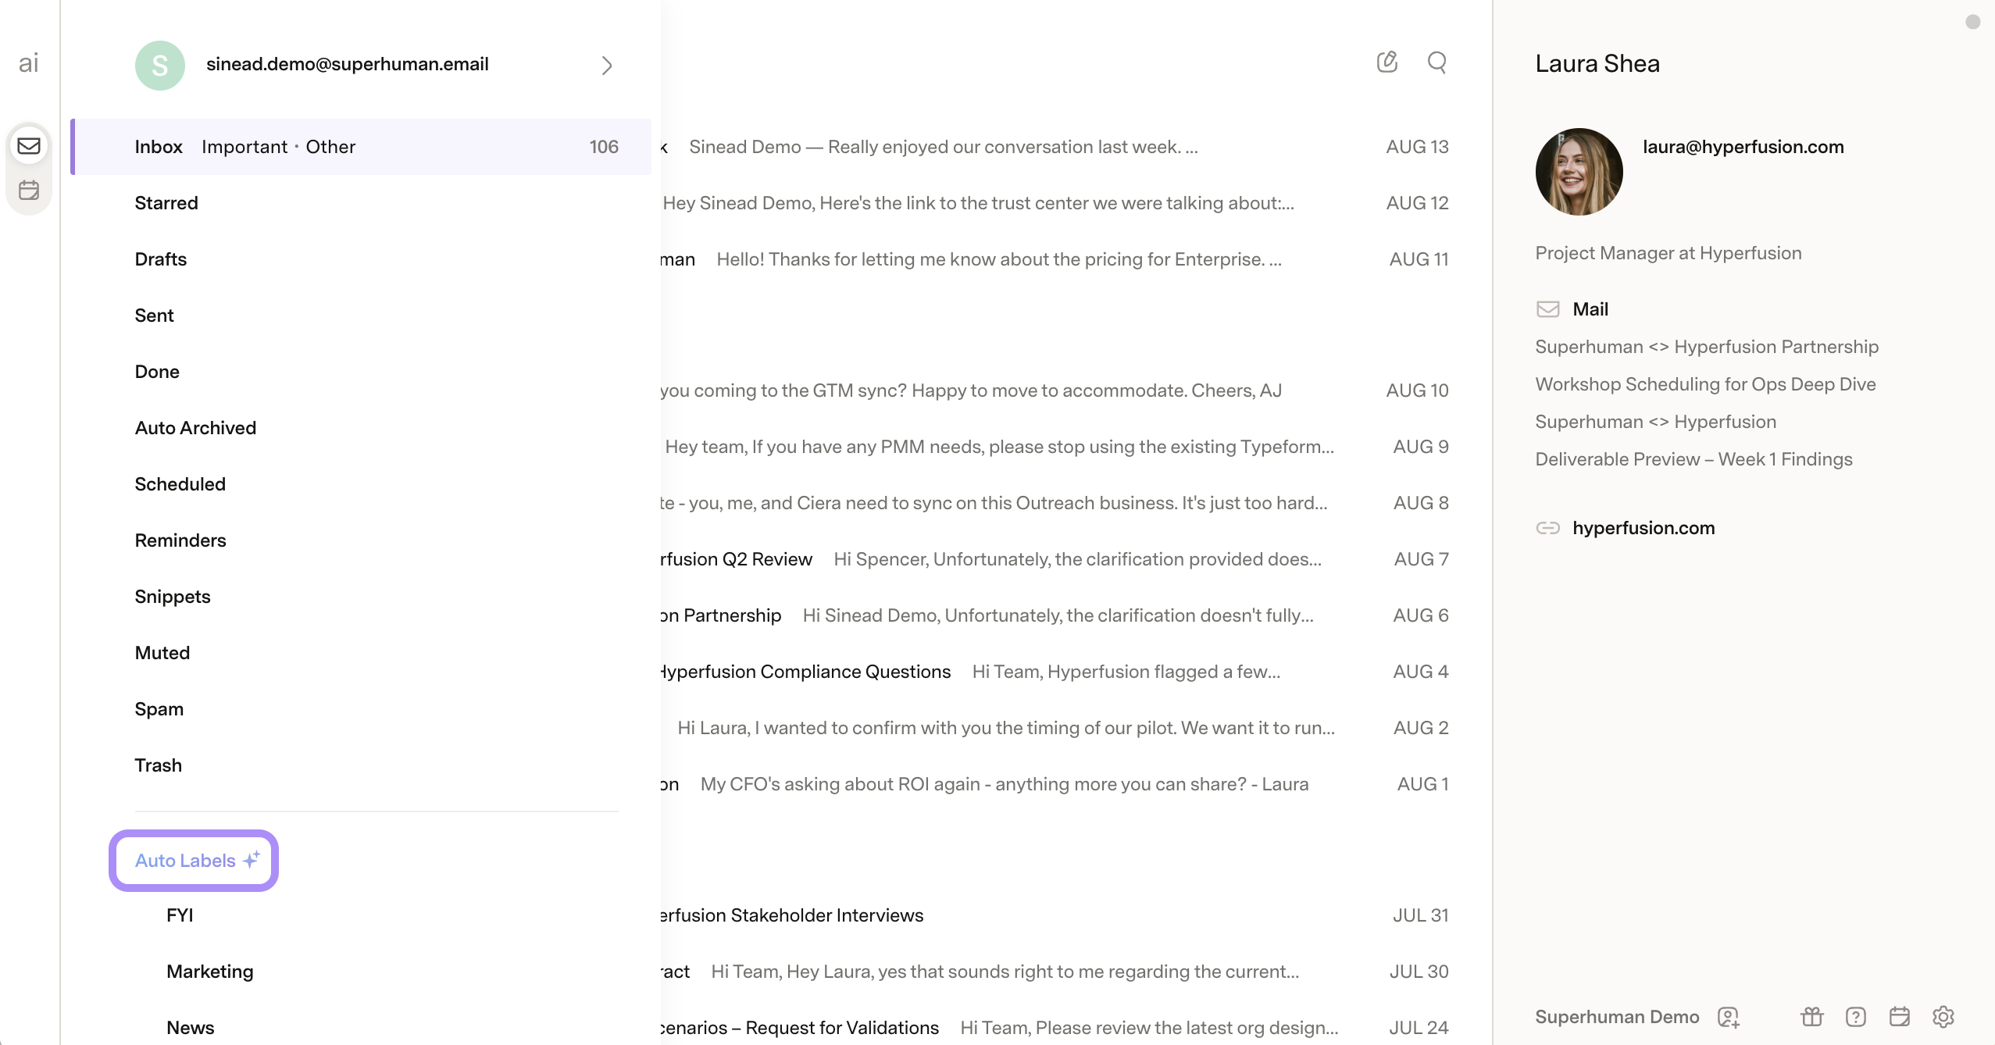The height and width of the screenshot is (1045, 1995).
Task: Click the Superhuman Demo label
Action: coord(1618,1017)
